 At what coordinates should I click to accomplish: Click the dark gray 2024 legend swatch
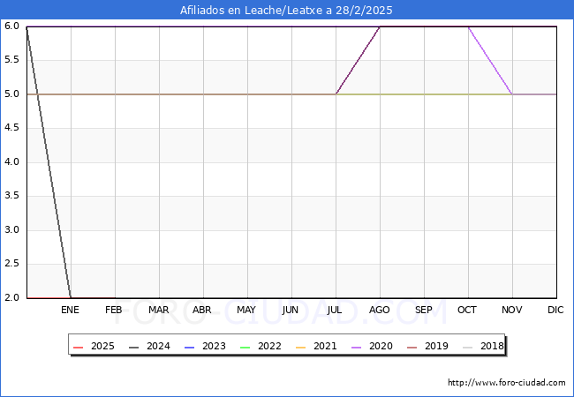134,347
